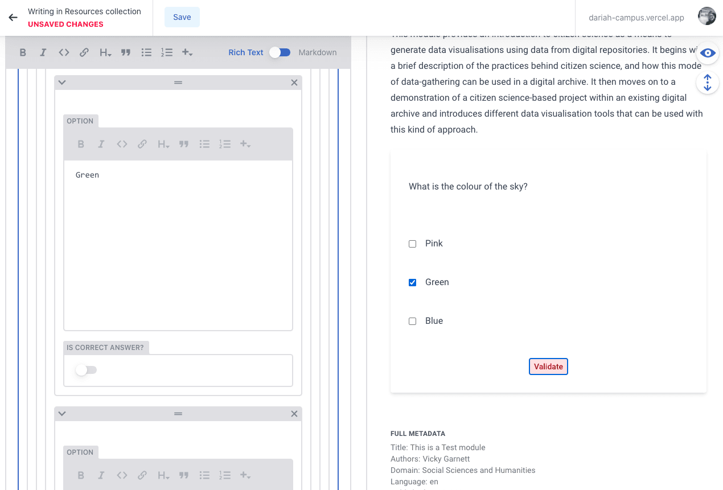This screenshot has width=723, height=490.
Task: Apply italic in the top editor toolbar
Action: pyautogui.click(x=43, y=52)
